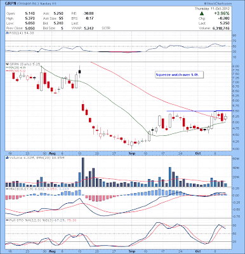Click the Volume panel icon
Image resolution: width=245 pixels, height=254 pixels.
tap(7, 157)
